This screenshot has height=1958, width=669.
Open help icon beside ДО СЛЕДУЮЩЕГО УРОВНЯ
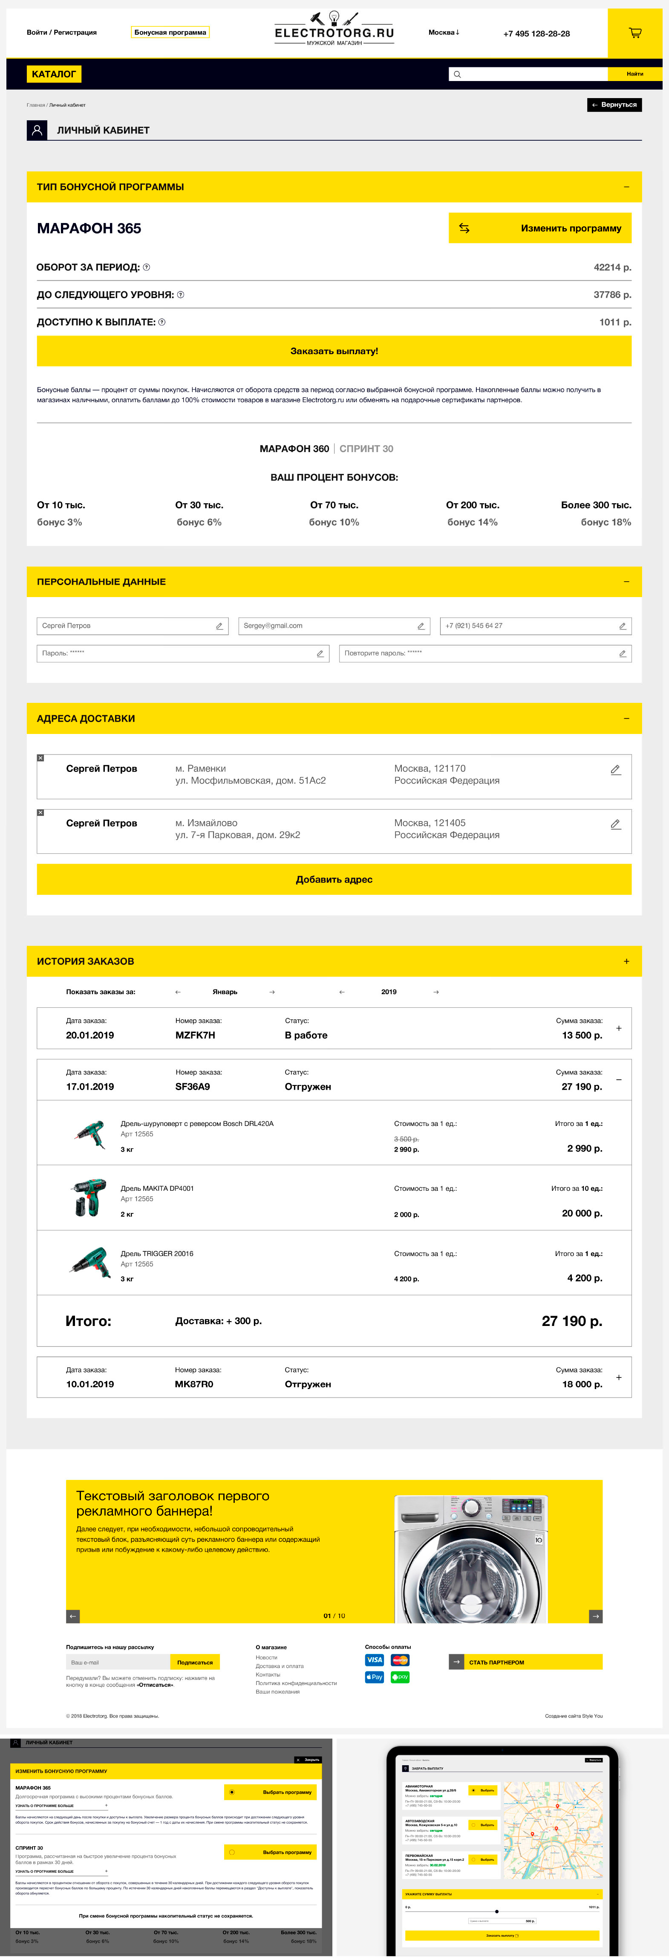[x=181, y=294]
